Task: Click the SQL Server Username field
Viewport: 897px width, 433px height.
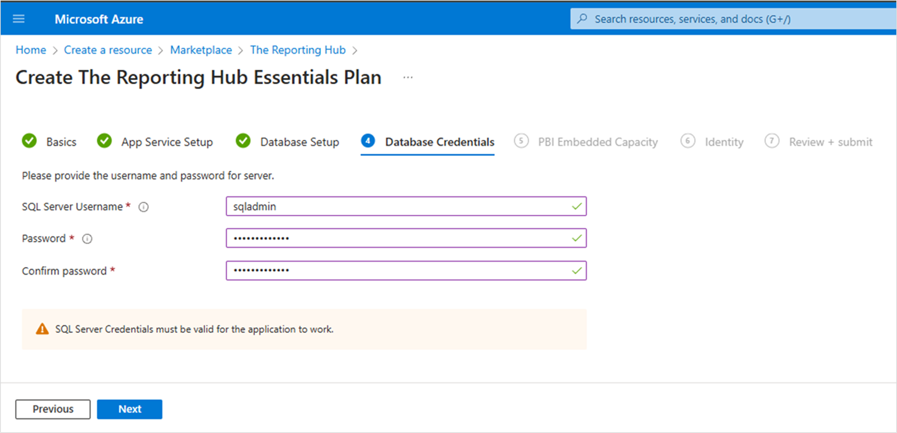Action: coord(398,207)
